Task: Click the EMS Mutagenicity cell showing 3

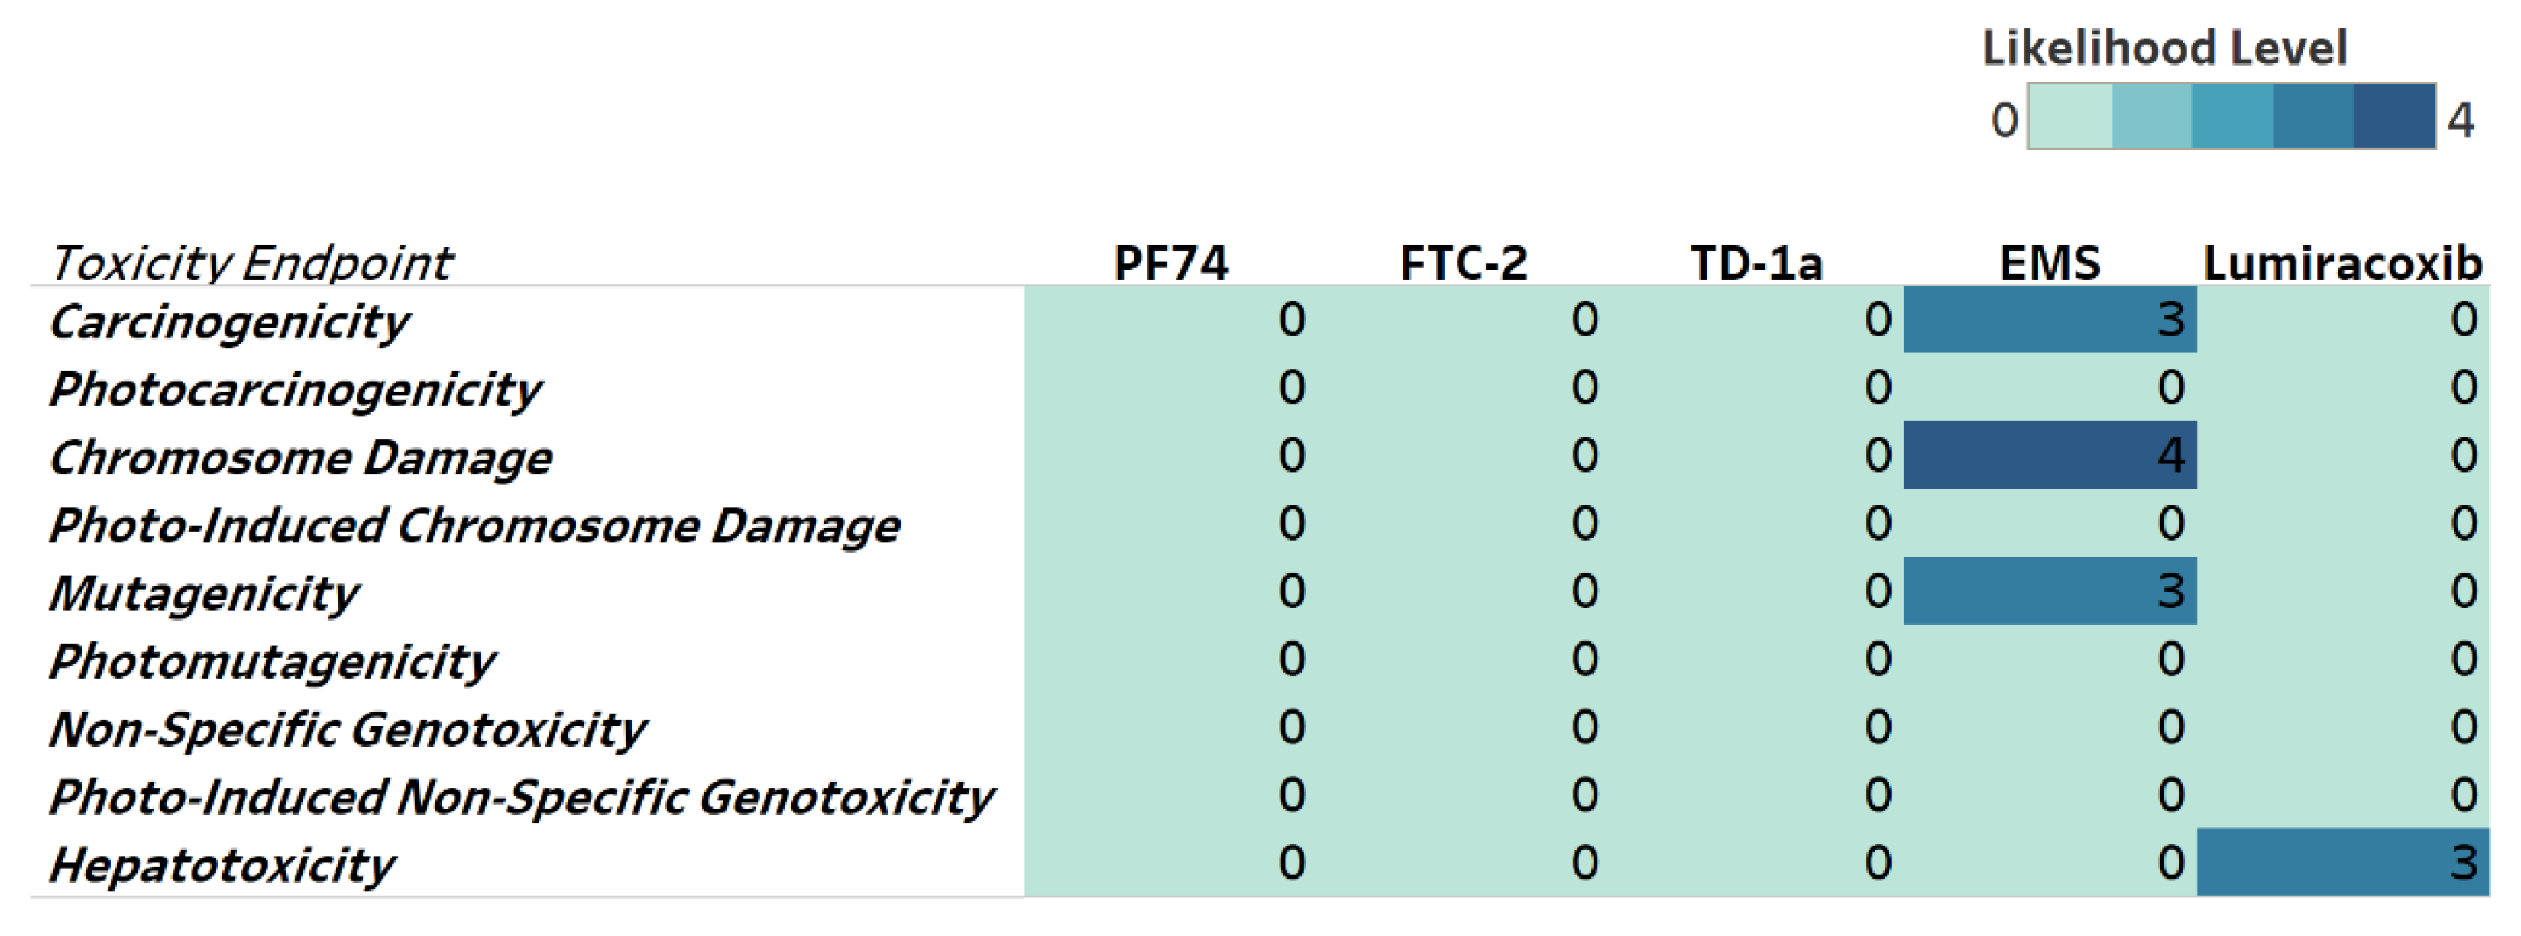Action: coord(2050,591)
